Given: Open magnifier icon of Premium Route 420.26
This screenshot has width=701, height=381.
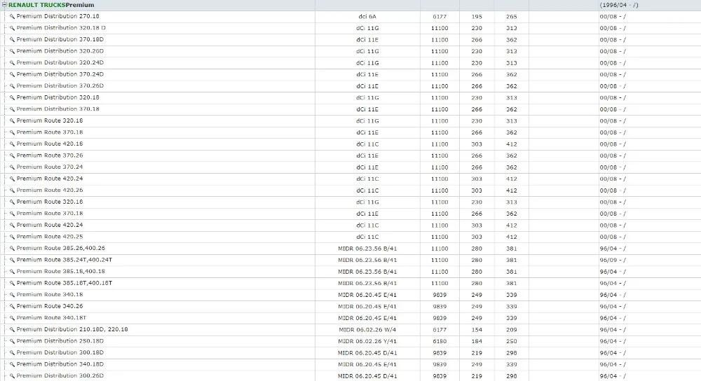Looking at the screenshot, I should click(12, 190).
